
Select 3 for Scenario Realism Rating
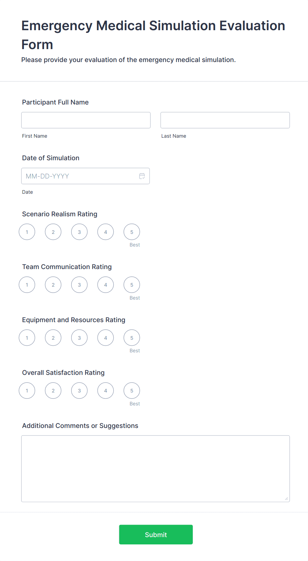tap(79, 232)
